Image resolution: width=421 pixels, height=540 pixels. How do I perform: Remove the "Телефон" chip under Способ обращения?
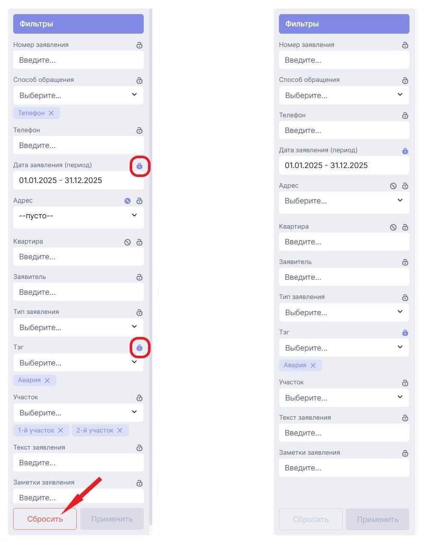[x=51, y=113]
